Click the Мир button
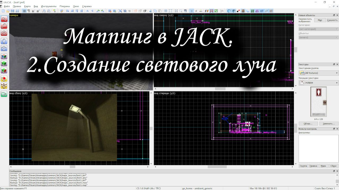 tap(320, 20)
